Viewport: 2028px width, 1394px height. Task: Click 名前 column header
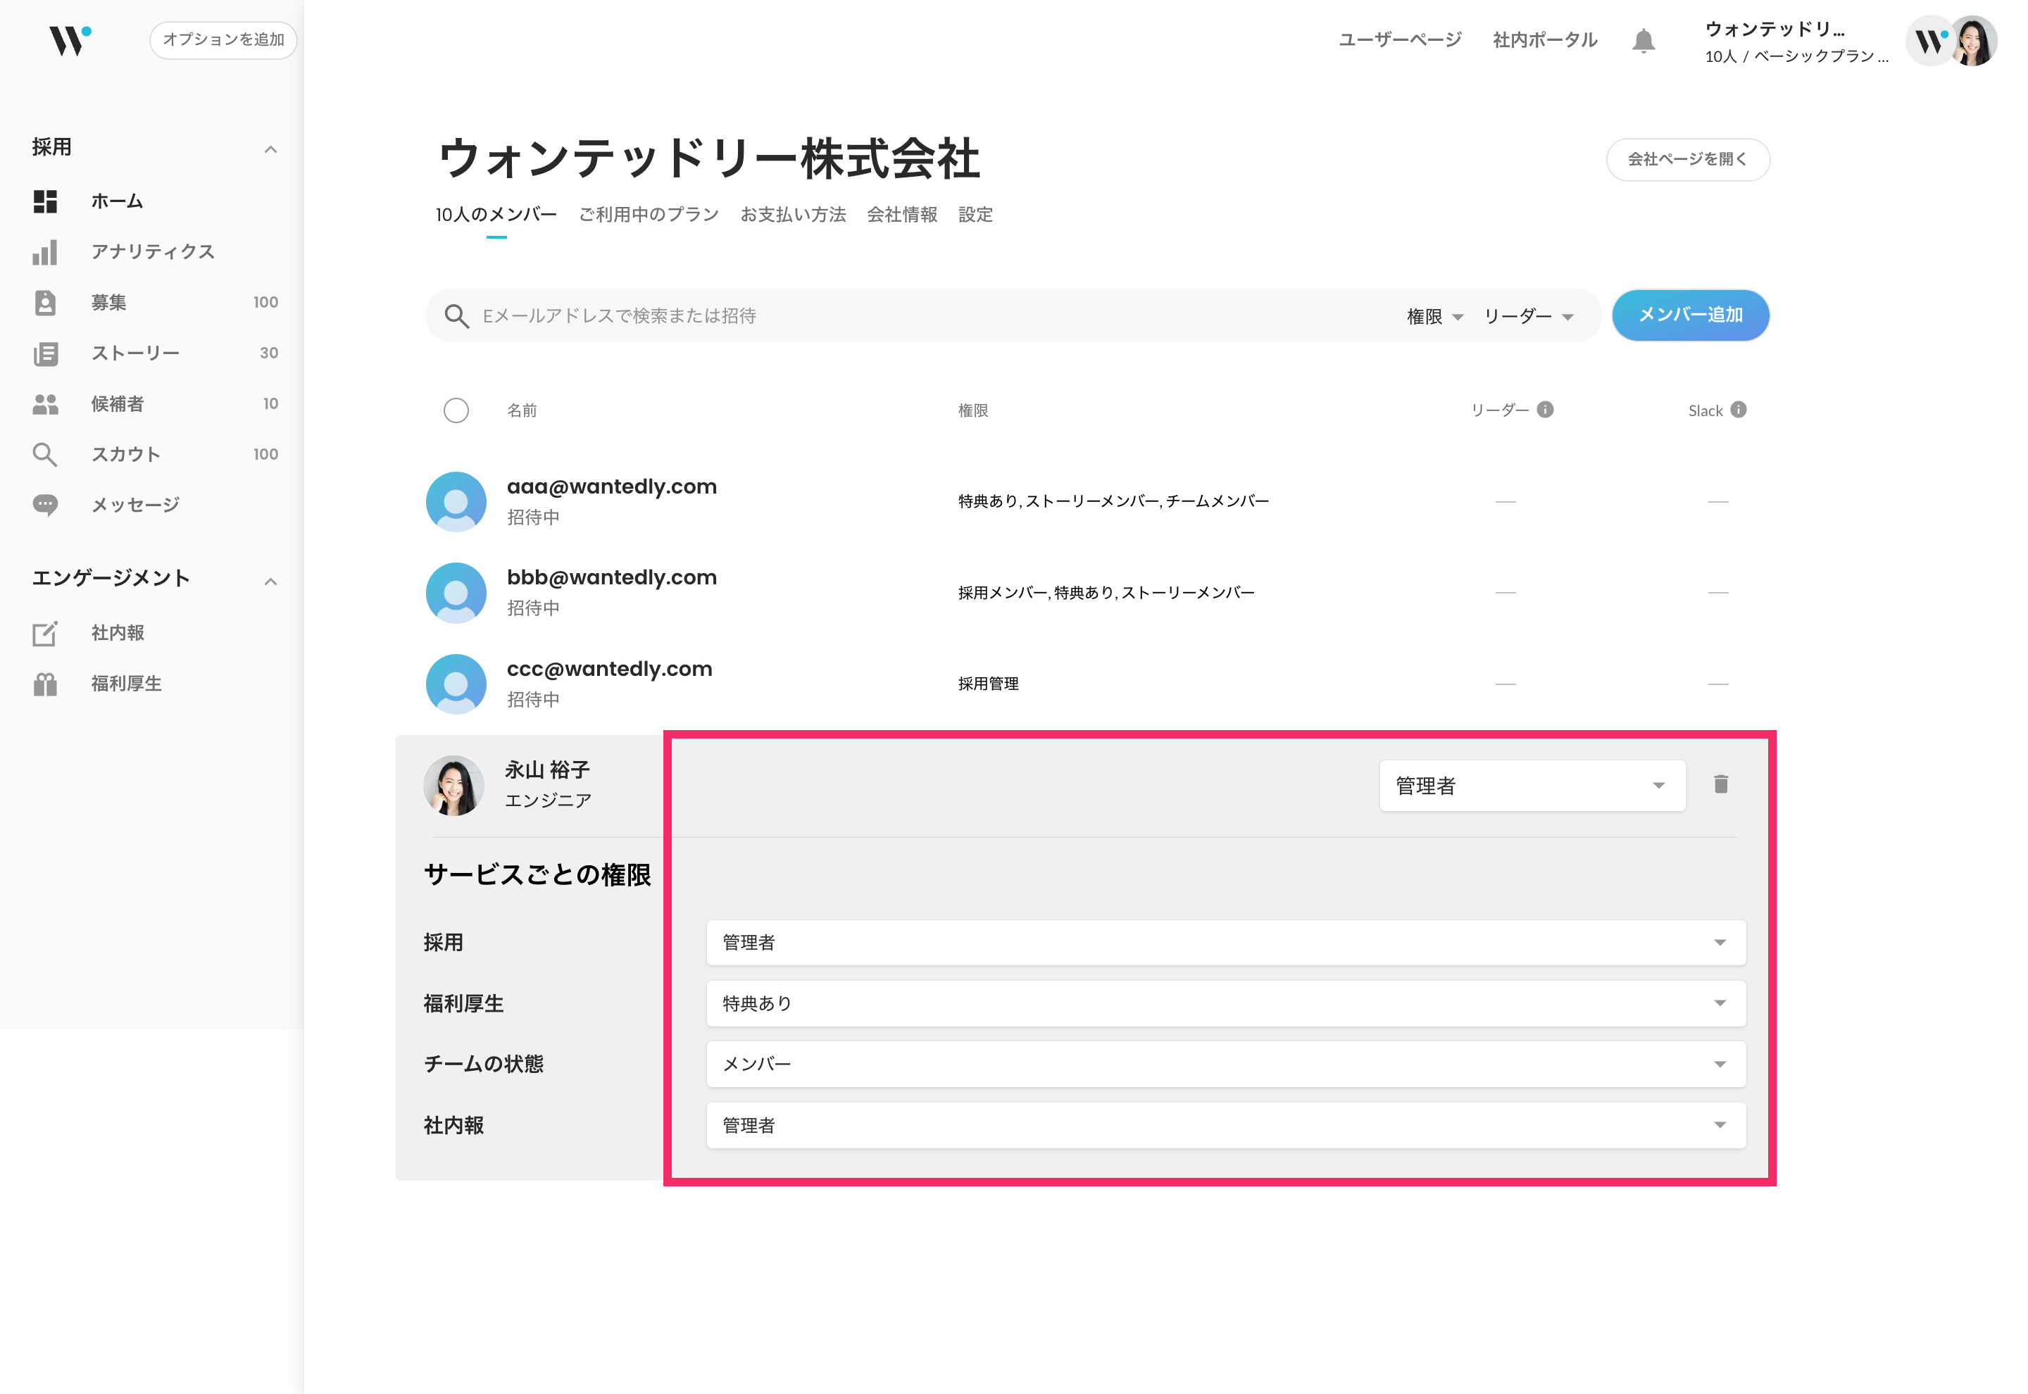point(521,410)
